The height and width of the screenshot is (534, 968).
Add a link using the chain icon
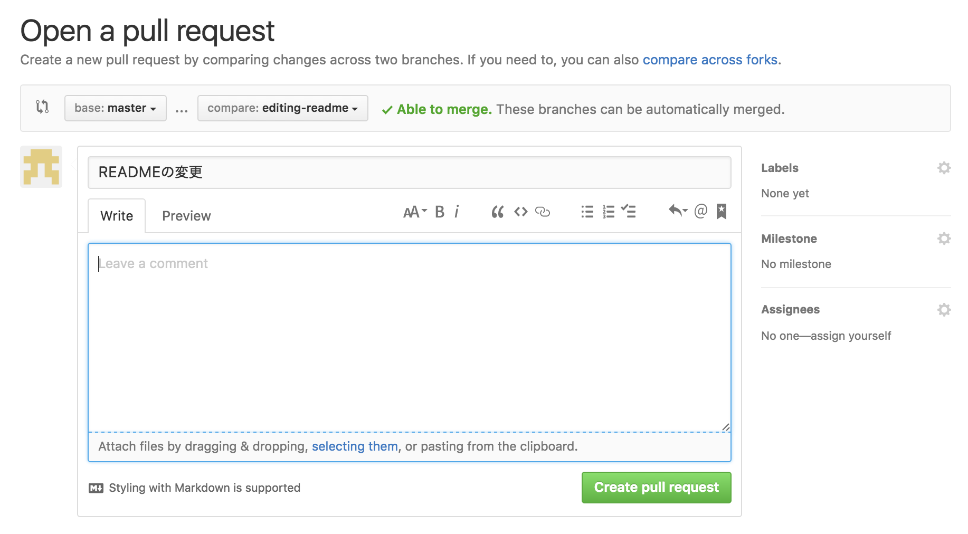pos(543,212)
